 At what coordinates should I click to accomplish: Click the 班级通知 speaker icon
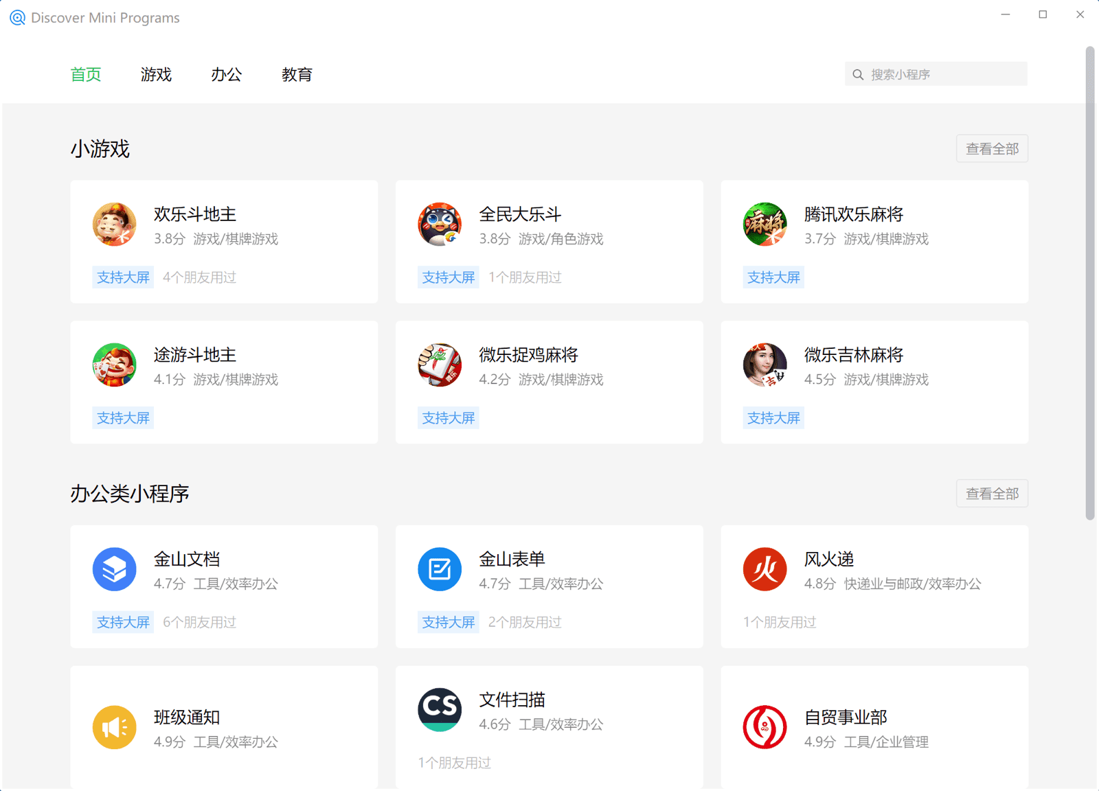click(114, 726)
